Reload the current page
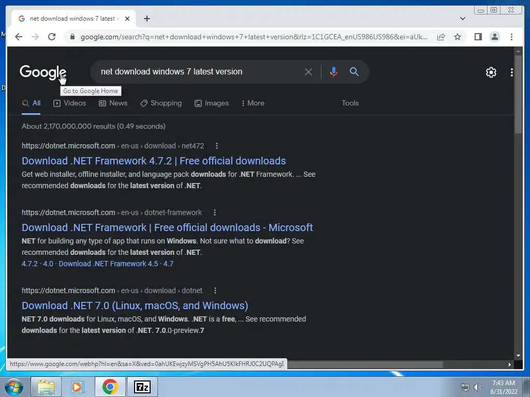This screenshot has height=397, width=530. coord(52,37)
